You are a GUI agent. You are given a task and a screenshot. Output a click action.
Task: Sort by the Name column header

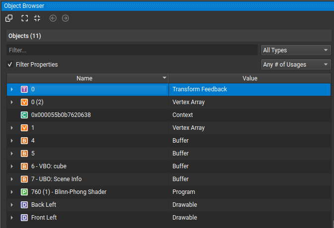click(x=84, y=78)
